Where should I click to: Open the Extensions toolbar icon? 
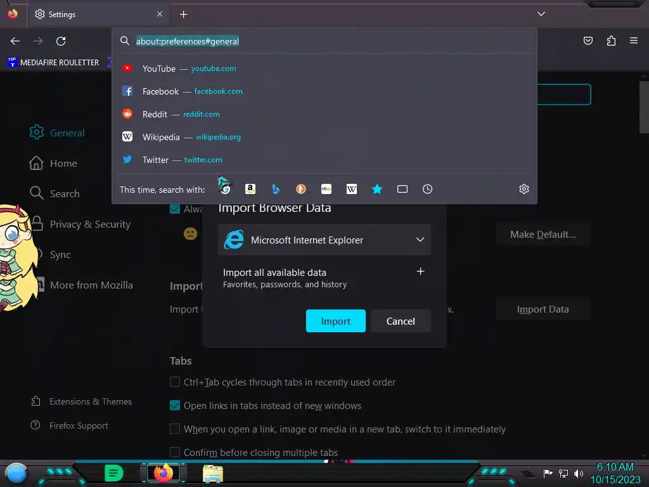[611, 41]
